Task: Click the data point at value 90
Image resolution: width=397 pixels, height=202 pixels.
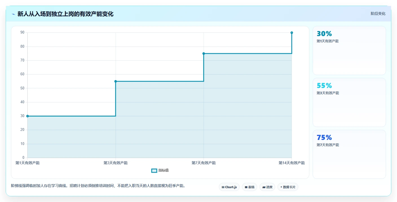Action: click(x=292, y=33)
